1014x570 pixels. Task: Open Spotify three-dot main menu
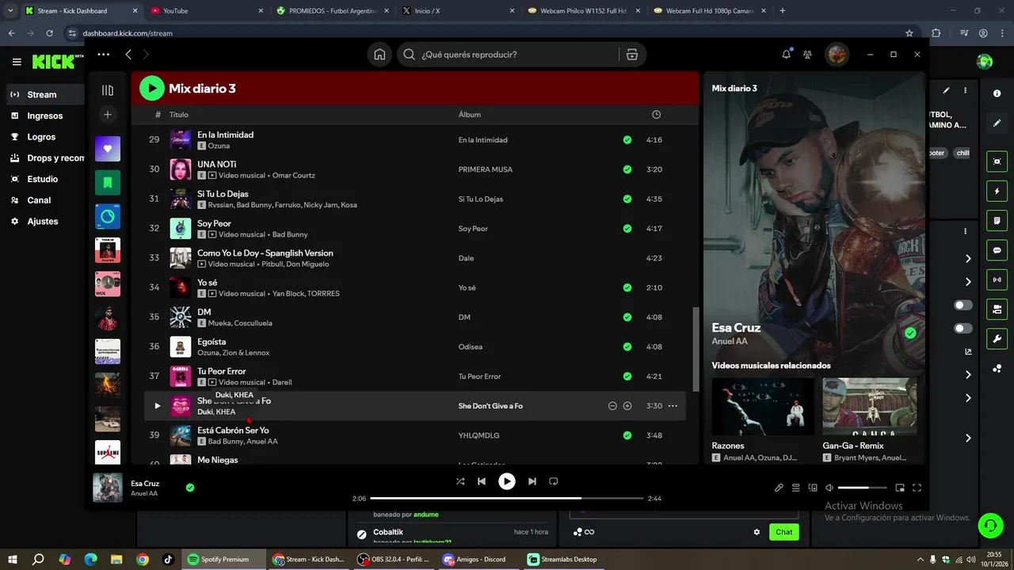(103, 55)
